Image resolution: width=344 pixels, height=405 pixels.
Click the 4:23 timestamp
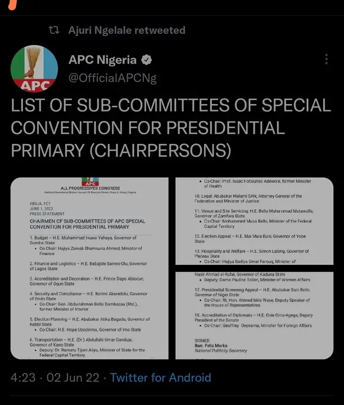tap(24, 377)
